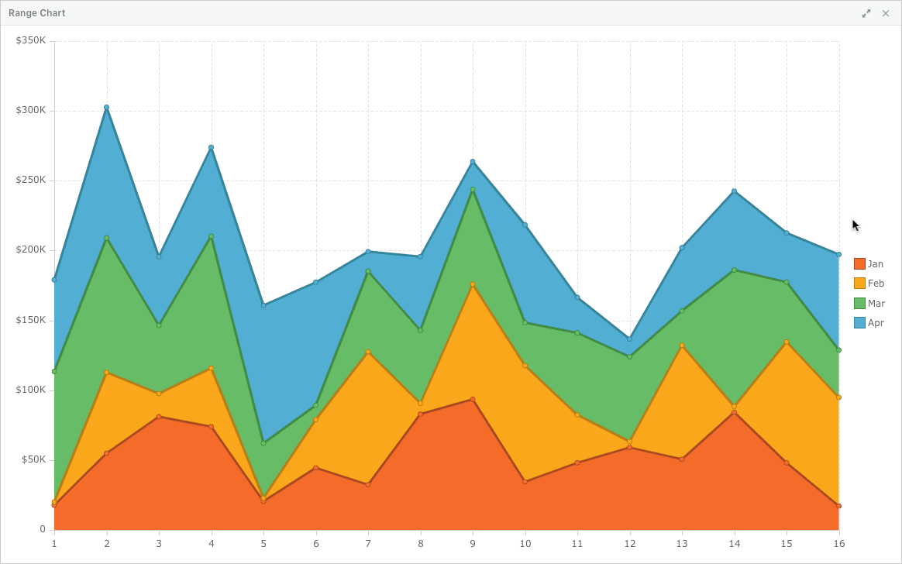The height and width of the screenshot is (564, 902).
Task: Click the Feb legend label
Action: (x=876, y=284)
